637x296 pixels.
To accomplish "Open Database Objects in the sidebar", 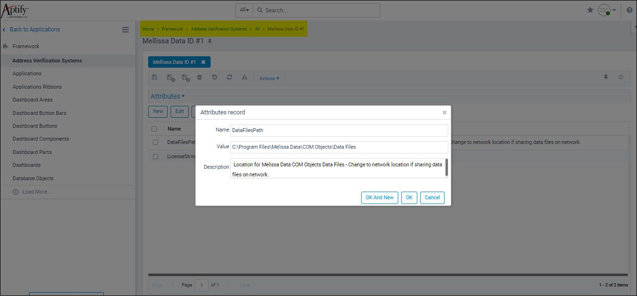I will [33, 178].
